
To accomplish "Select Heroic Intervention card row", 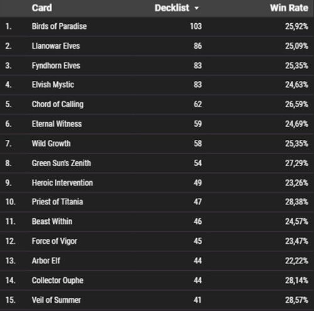I will tap(157, 183).
